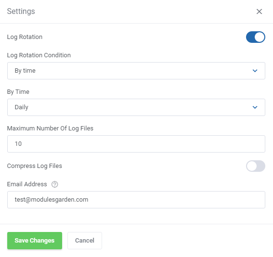
Task: Click the Log Rotation label
Action: (x=25, y=37)
